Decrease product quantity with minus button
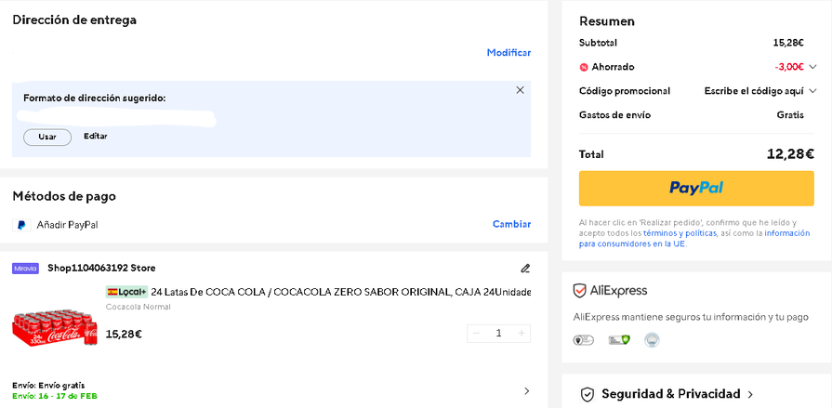This screenshot has height=408, width=832. (477, 334)
